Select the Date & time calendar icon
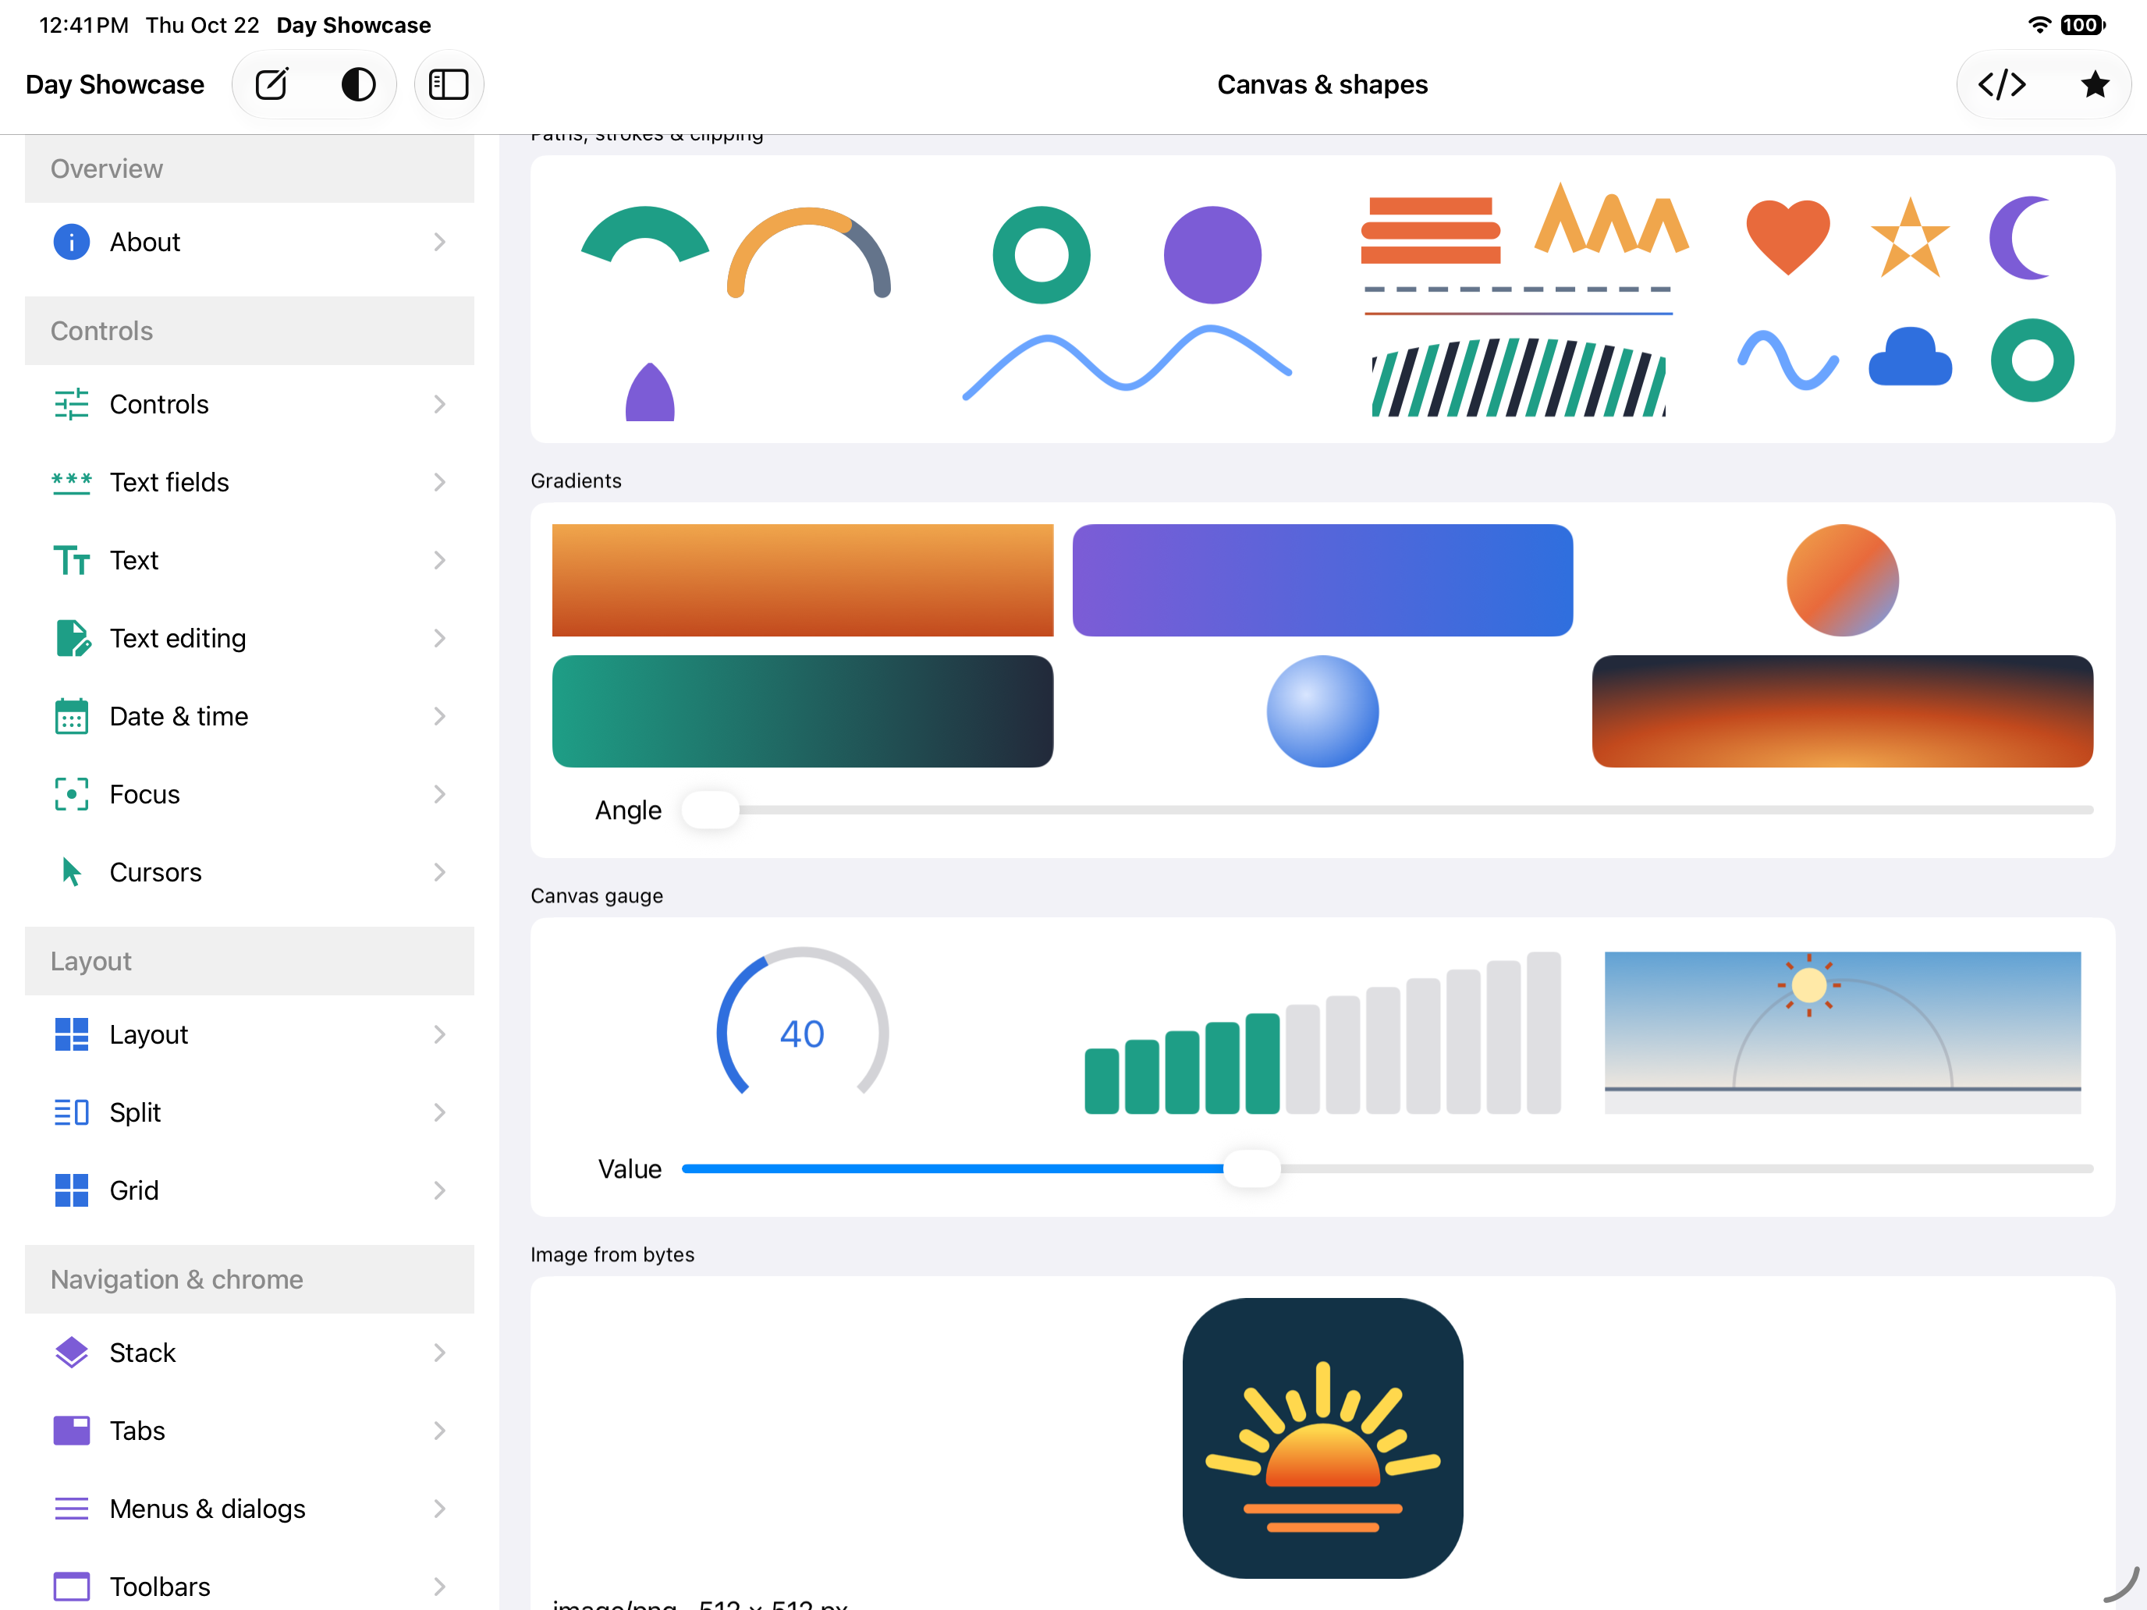 [72, 716]
